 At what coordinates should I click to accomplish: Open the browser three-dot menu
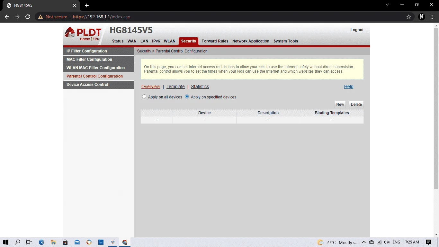[432, 17]
